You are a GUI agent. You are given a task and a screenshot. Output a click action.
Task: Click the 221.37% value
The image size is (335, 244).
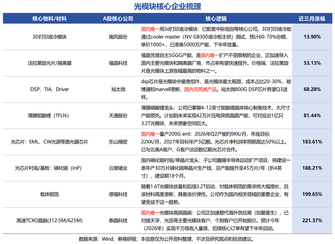click(x=312, y=221)
